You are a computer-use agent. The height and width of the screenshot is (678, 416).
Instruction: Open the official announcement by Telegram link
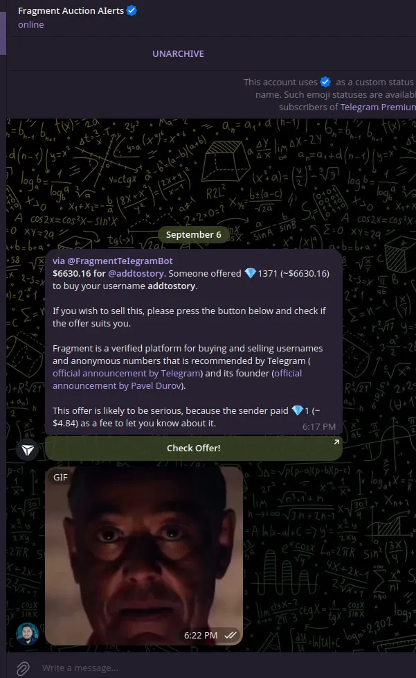coord(127,373)
